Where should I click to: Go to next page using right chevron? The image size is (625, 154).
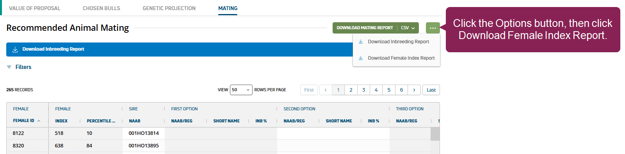[414, 90]
